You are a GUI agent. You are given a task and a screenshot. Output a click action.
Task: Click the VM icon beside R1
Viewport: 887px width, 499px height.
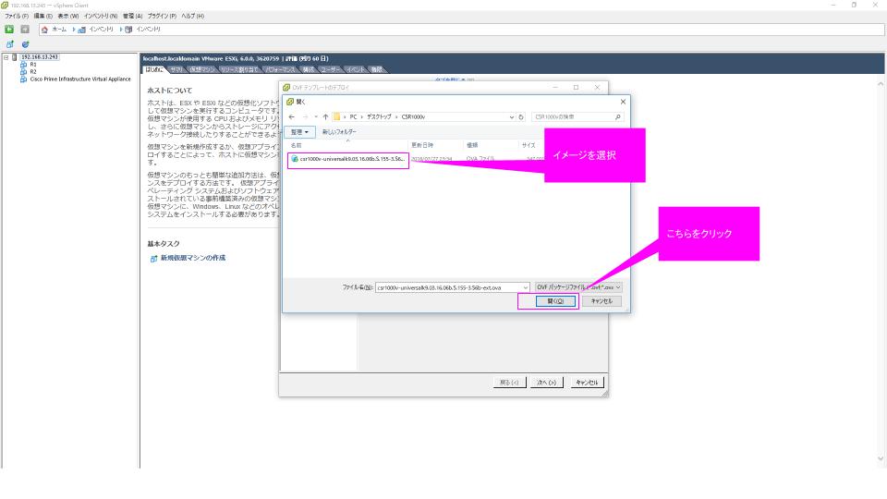pyautogui.click(x=23, y=65)
